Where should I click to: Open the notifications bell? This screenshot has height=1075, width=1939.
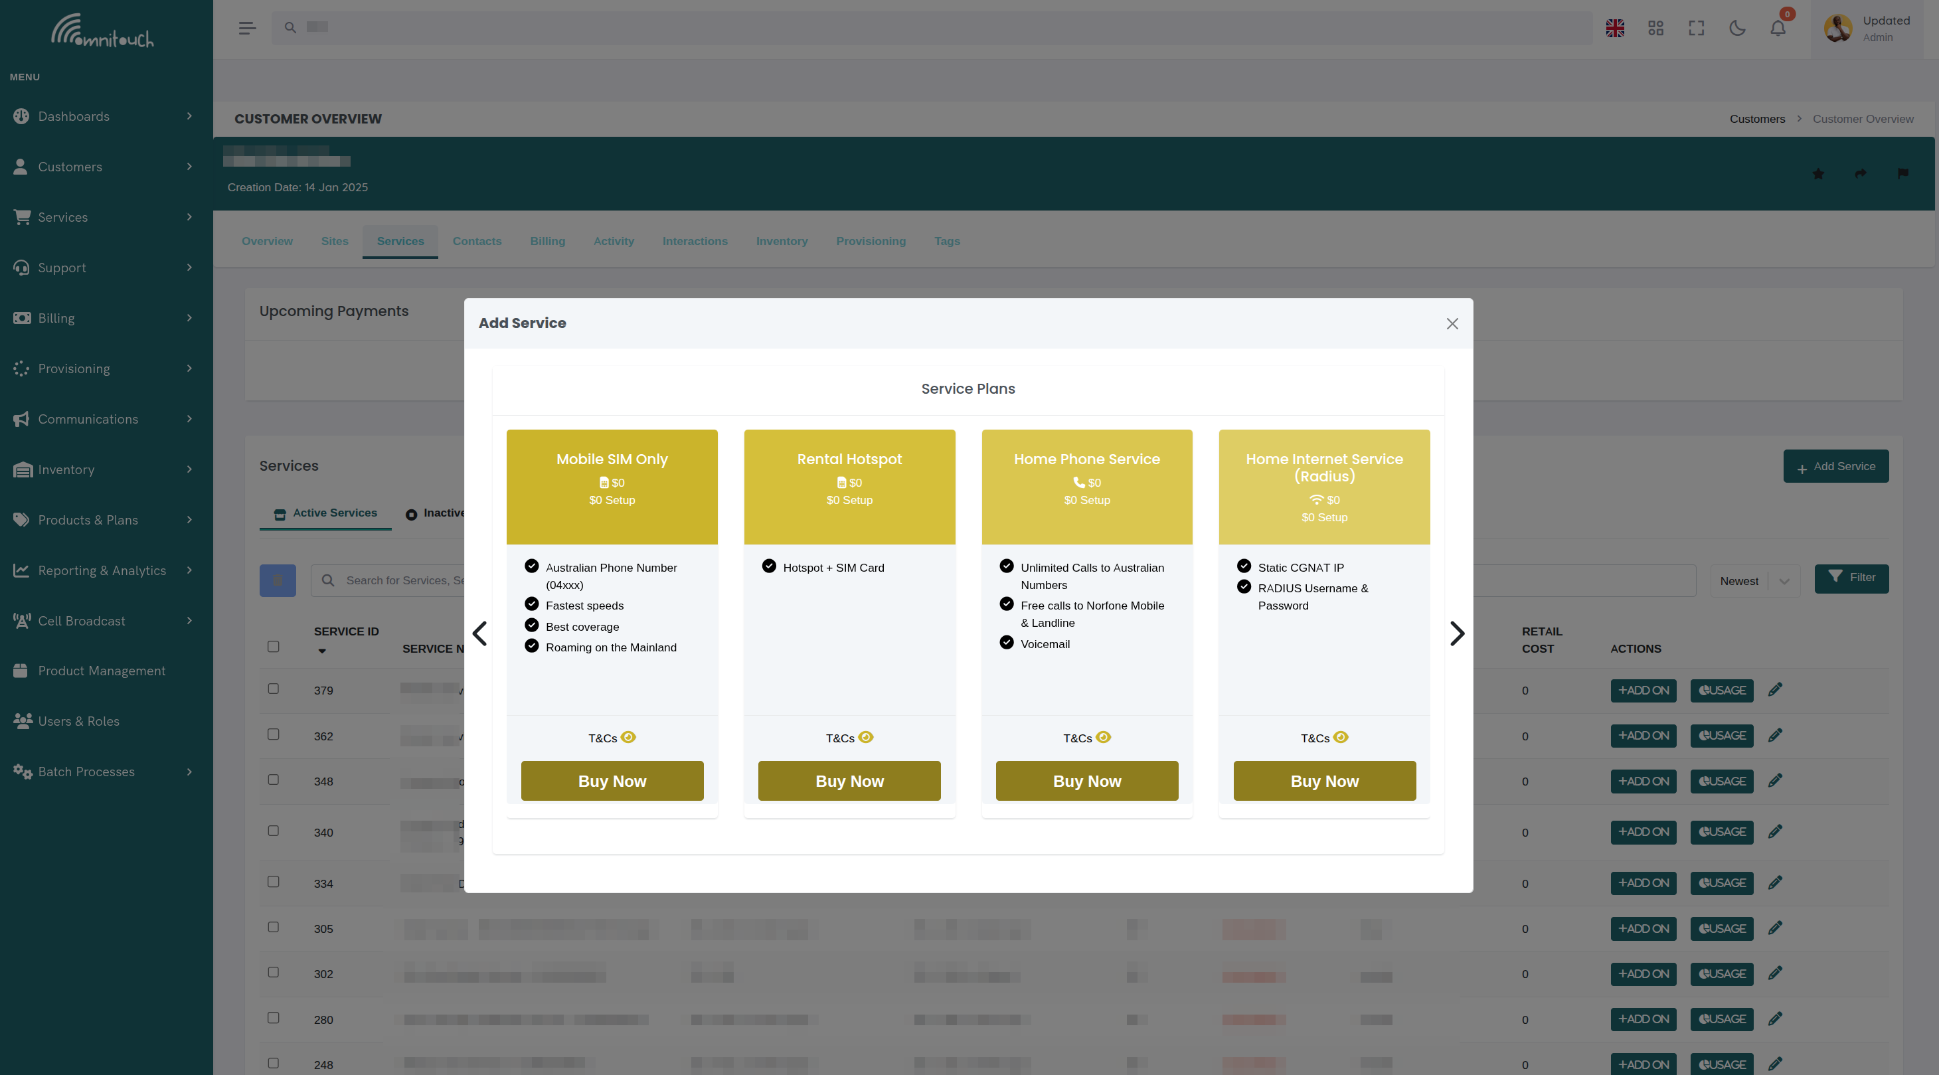[1778, 27]
